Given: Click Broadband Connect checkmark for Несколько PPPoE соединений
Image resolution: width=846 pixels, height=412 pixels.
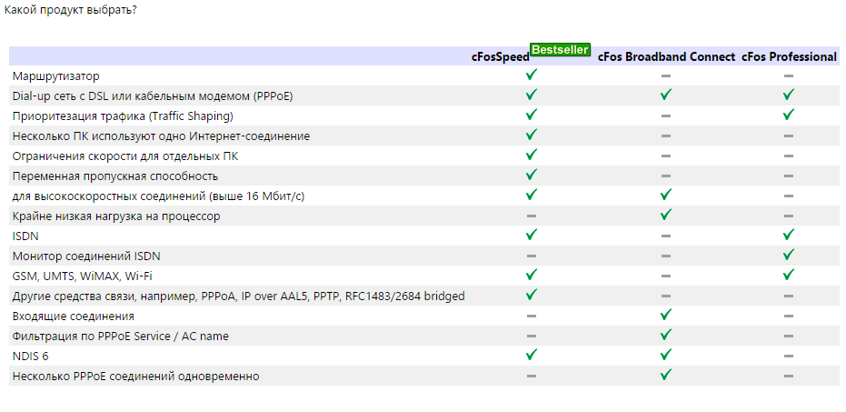Looking at the screenshot, I should 666,375.
